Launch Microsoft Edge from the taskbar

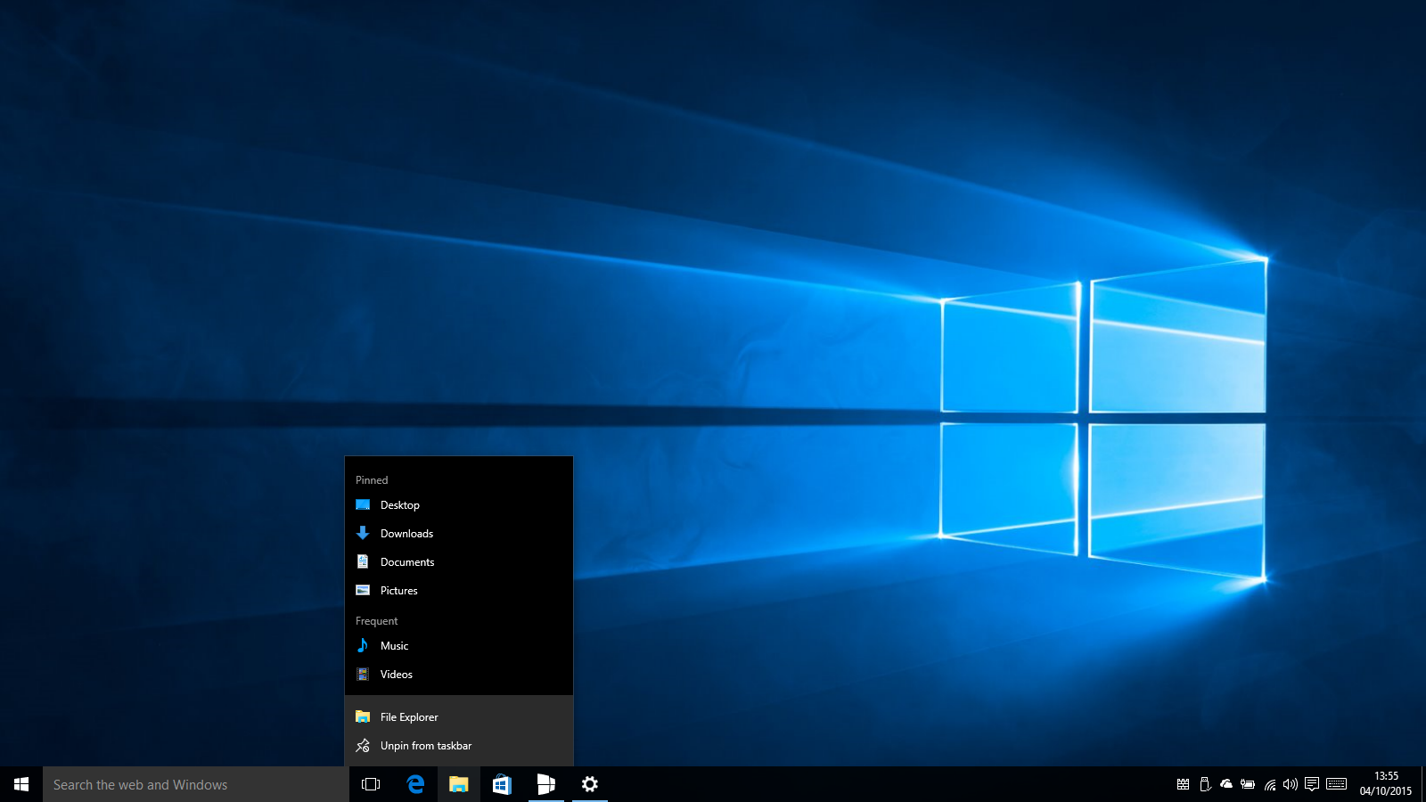pos(415,784)
